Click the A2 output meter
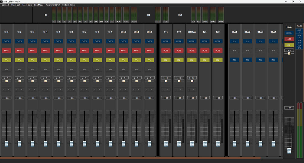The width and height of the screenshot is (304, 163). pyautogui.click(x=199, y=15)
